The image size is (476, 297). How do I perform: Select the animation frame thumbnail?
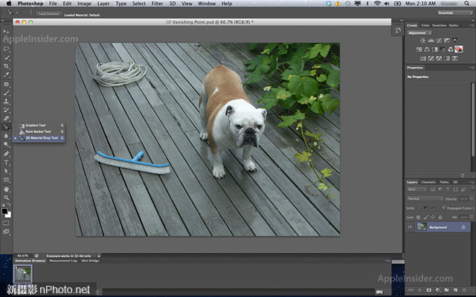[22, 272]
